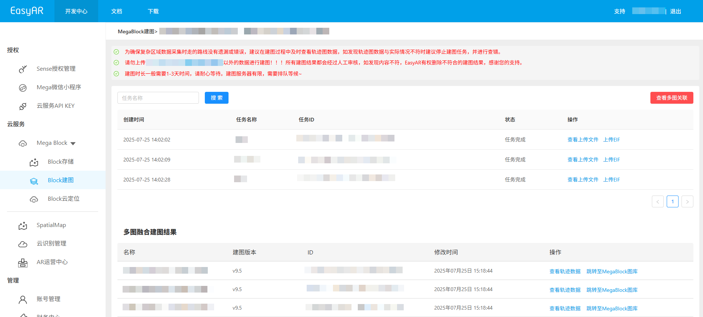
Task: Click the 云服务API KEY icon
Action: click(23, 106)
